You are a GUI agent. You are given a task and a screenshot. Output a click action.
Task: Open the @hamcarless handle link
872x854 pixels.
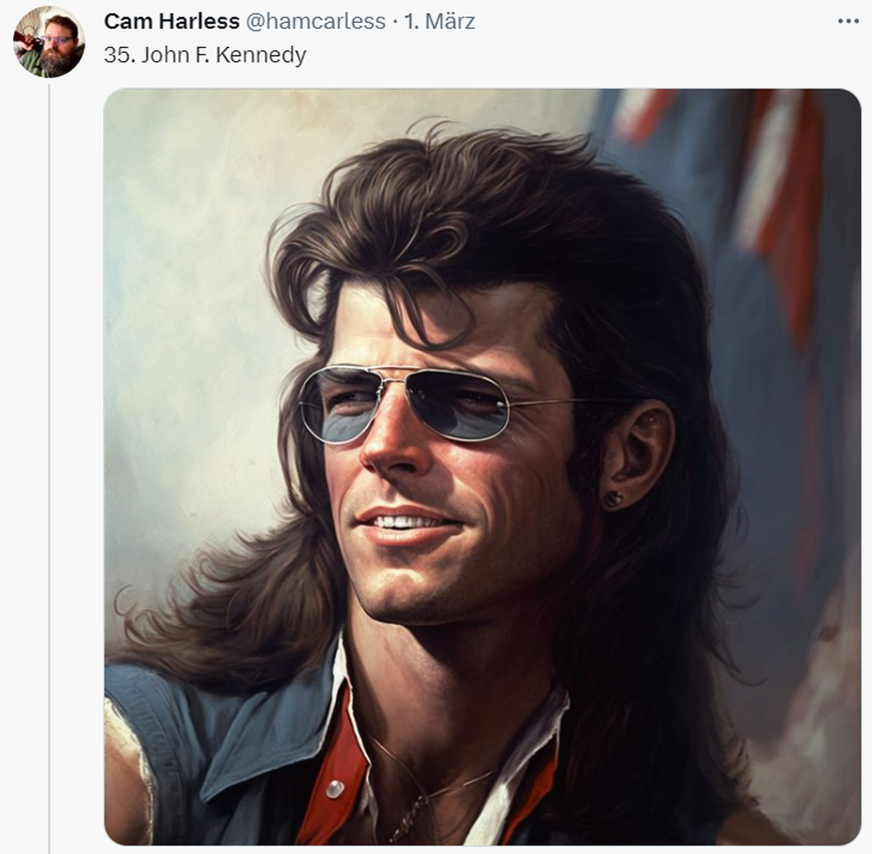315,21
